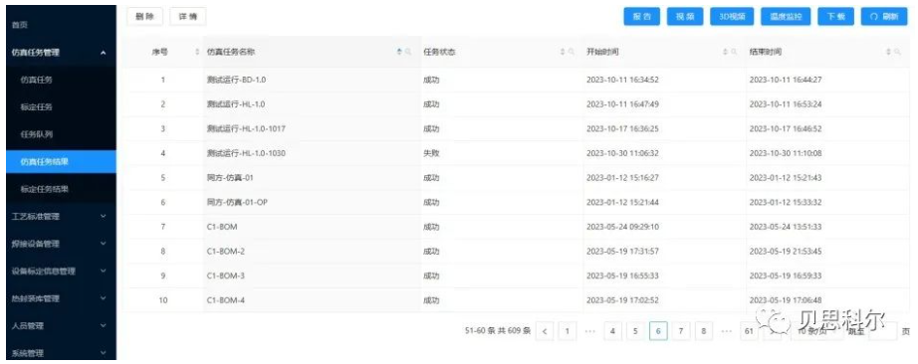Go to page 4 in pagination
The height and width of the screenshot is (364, 918).
click(x=612, y=331)
